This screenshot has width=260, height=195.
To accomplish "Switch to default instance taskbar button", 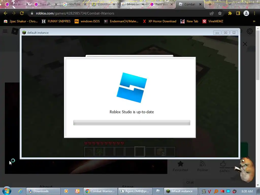I will tap(181, 191).
